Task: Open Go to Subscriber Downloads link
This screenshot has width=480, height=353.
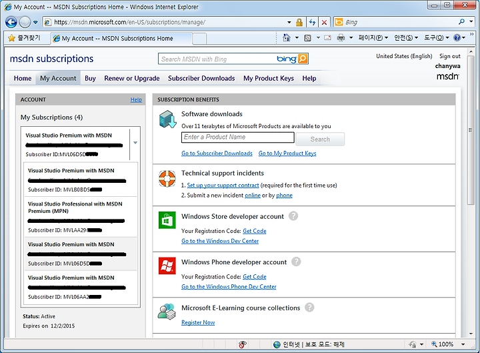Action: click(217, 153)
